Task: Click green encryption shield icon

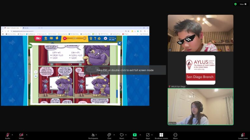Action: click(235, 4)
